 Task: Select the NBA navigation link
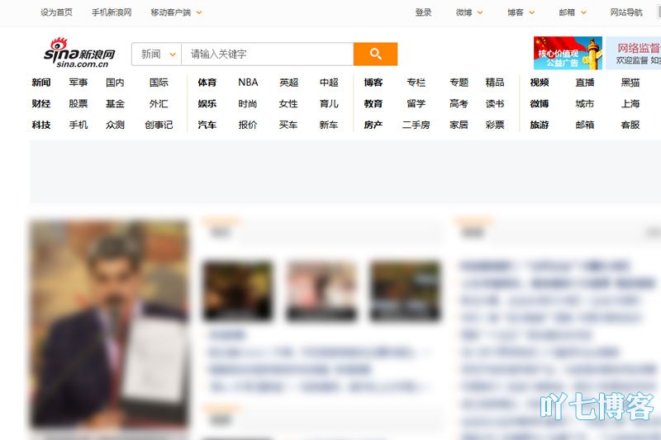click(248, 83)
